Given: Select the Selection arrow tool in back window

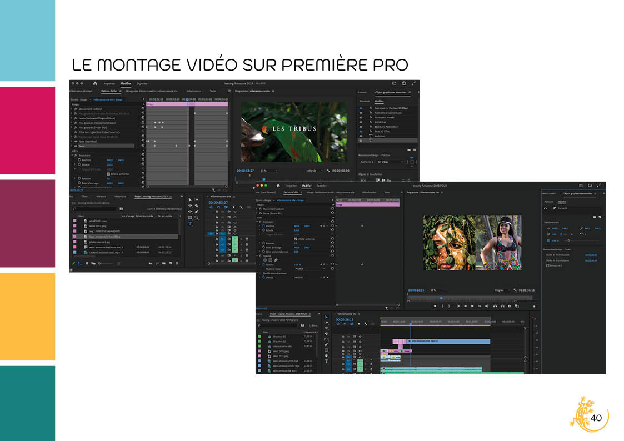Looking at the screenshot, I should point(190,199).
